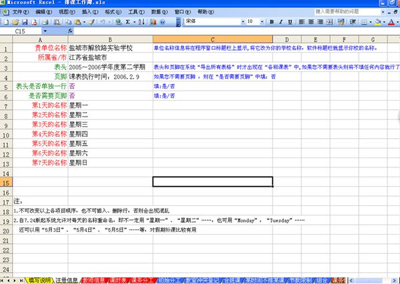Activate the Format Painter brush

point(92,22)
